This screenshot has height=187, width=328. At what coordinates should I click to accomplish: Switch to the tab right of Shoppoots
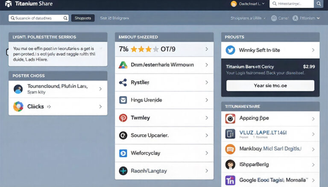click(x=114, y=18)
